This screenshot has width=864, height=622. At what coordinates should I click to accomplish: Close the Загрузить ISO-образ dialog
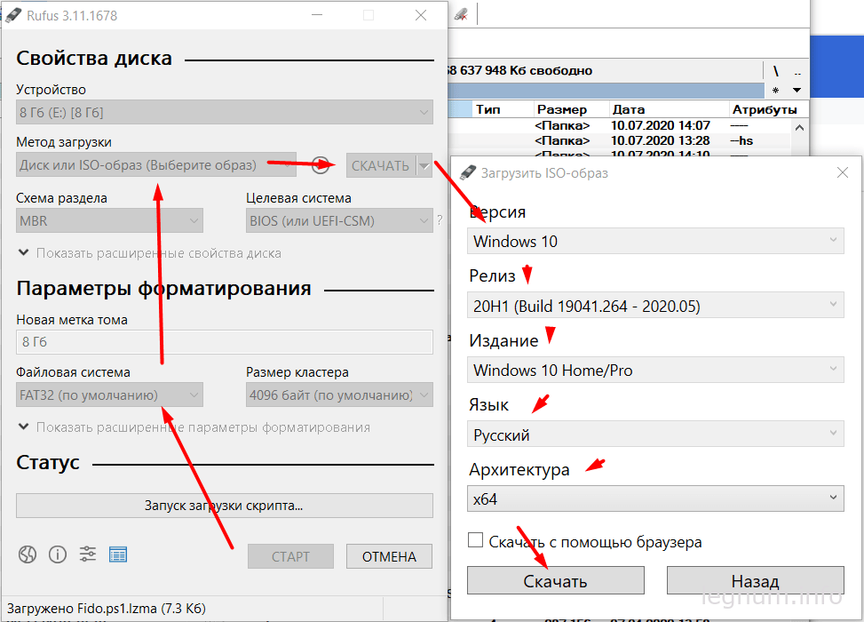coord(843,172)
